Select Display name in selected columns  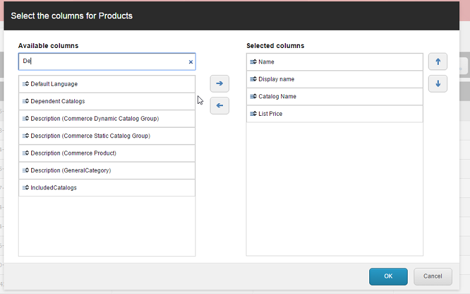(276, 79)
